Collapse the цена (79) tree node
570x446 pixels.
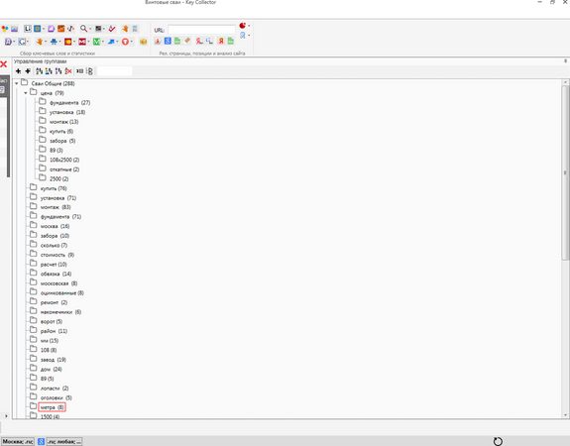tap(26, 93)
